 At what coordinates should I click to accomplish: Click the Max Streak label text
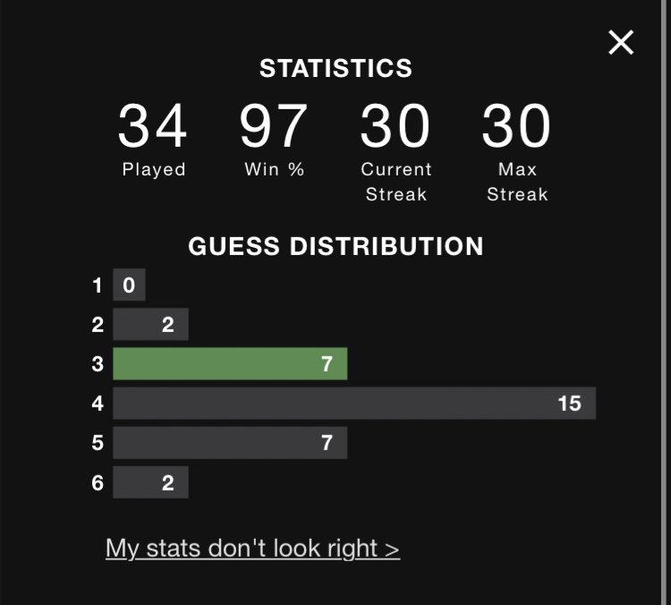coord(517,182)
